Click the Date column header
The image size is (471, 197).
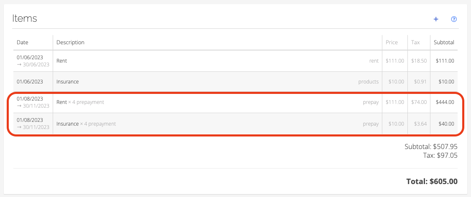(x=23, y=42)
